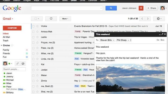
Task: Open the settings gear menu
Action: (x=159, y=19)
